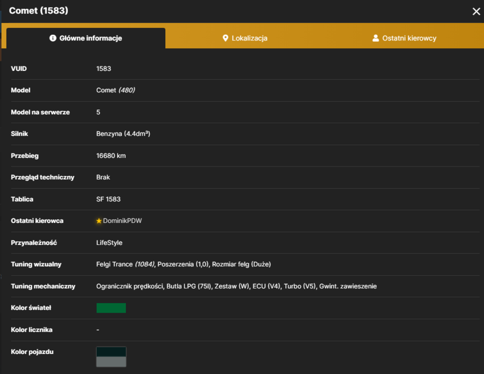Click the Przynależność row label
484x374 pixels.
click(x=34, y=243)
